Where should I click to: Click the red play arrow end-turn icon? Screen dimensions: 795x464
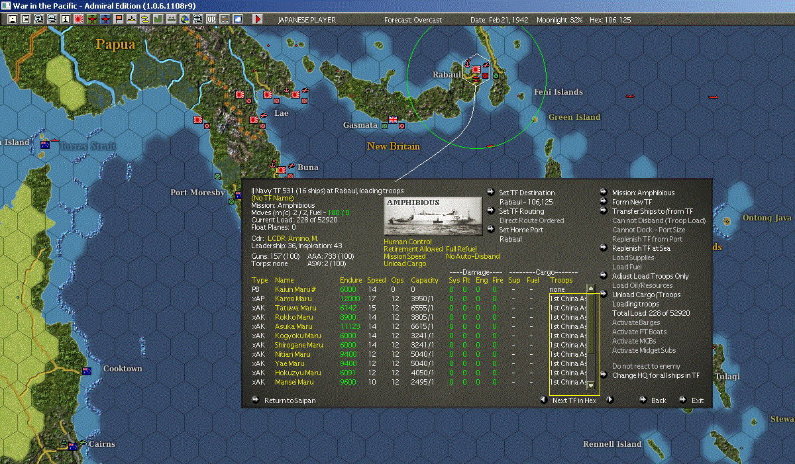coord(258,19)
